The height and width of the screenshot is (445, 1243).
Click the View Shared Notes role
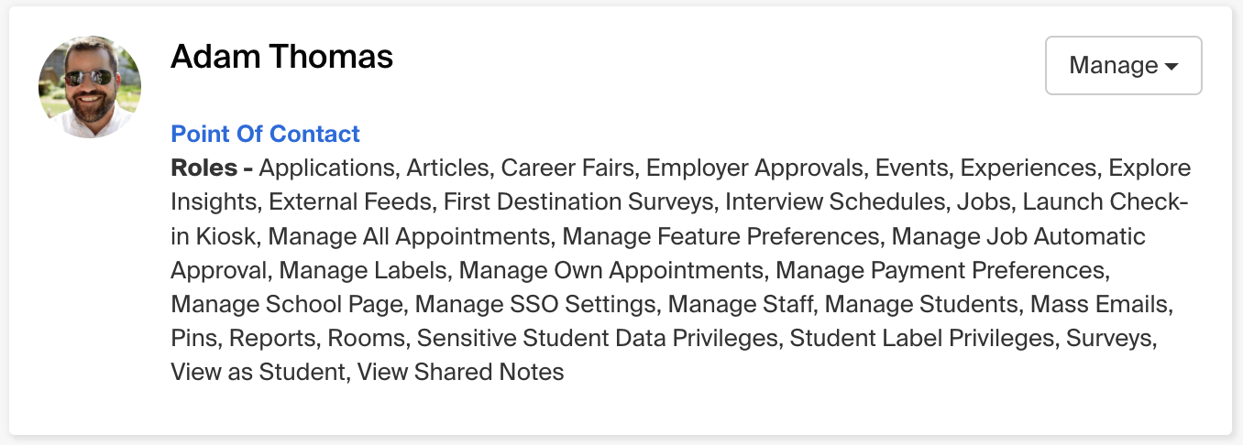[x=460, y=372]
